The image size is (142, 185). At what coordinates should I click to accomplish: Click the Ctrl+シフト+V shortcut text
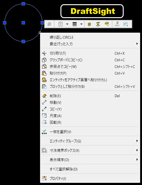[x=125, y=87]
